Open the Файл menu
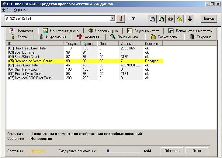Viewport: 222px width, 158px height. (6, 10)
